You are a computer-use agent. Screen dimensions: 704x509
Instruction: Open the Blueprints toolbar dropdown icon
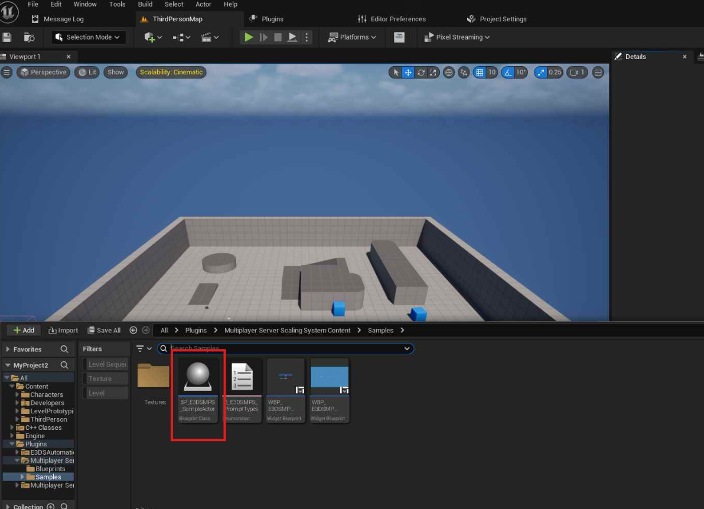[x=181, y=37]
